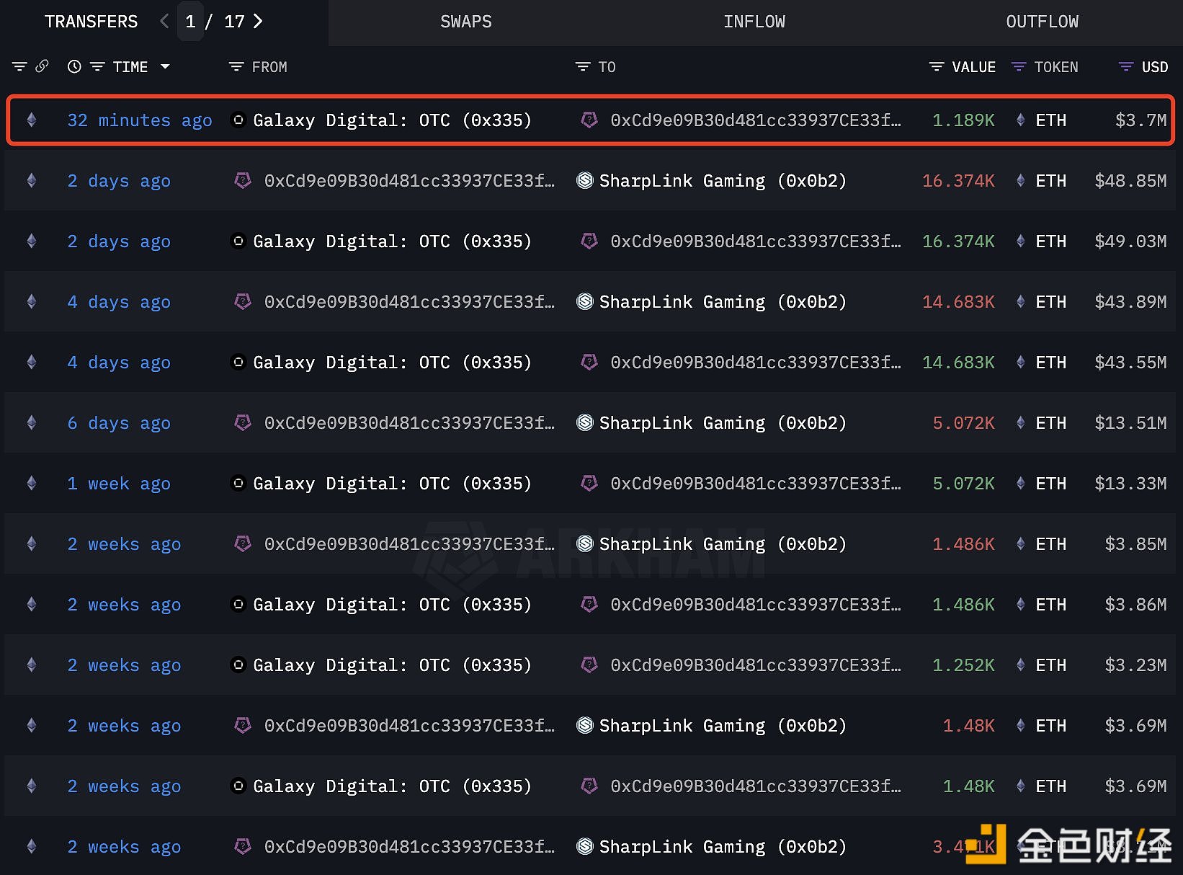1183x875 pixels.
Task: Open the leftmost header filter icon
Action: pyautogui.click(x=19, y=67)
